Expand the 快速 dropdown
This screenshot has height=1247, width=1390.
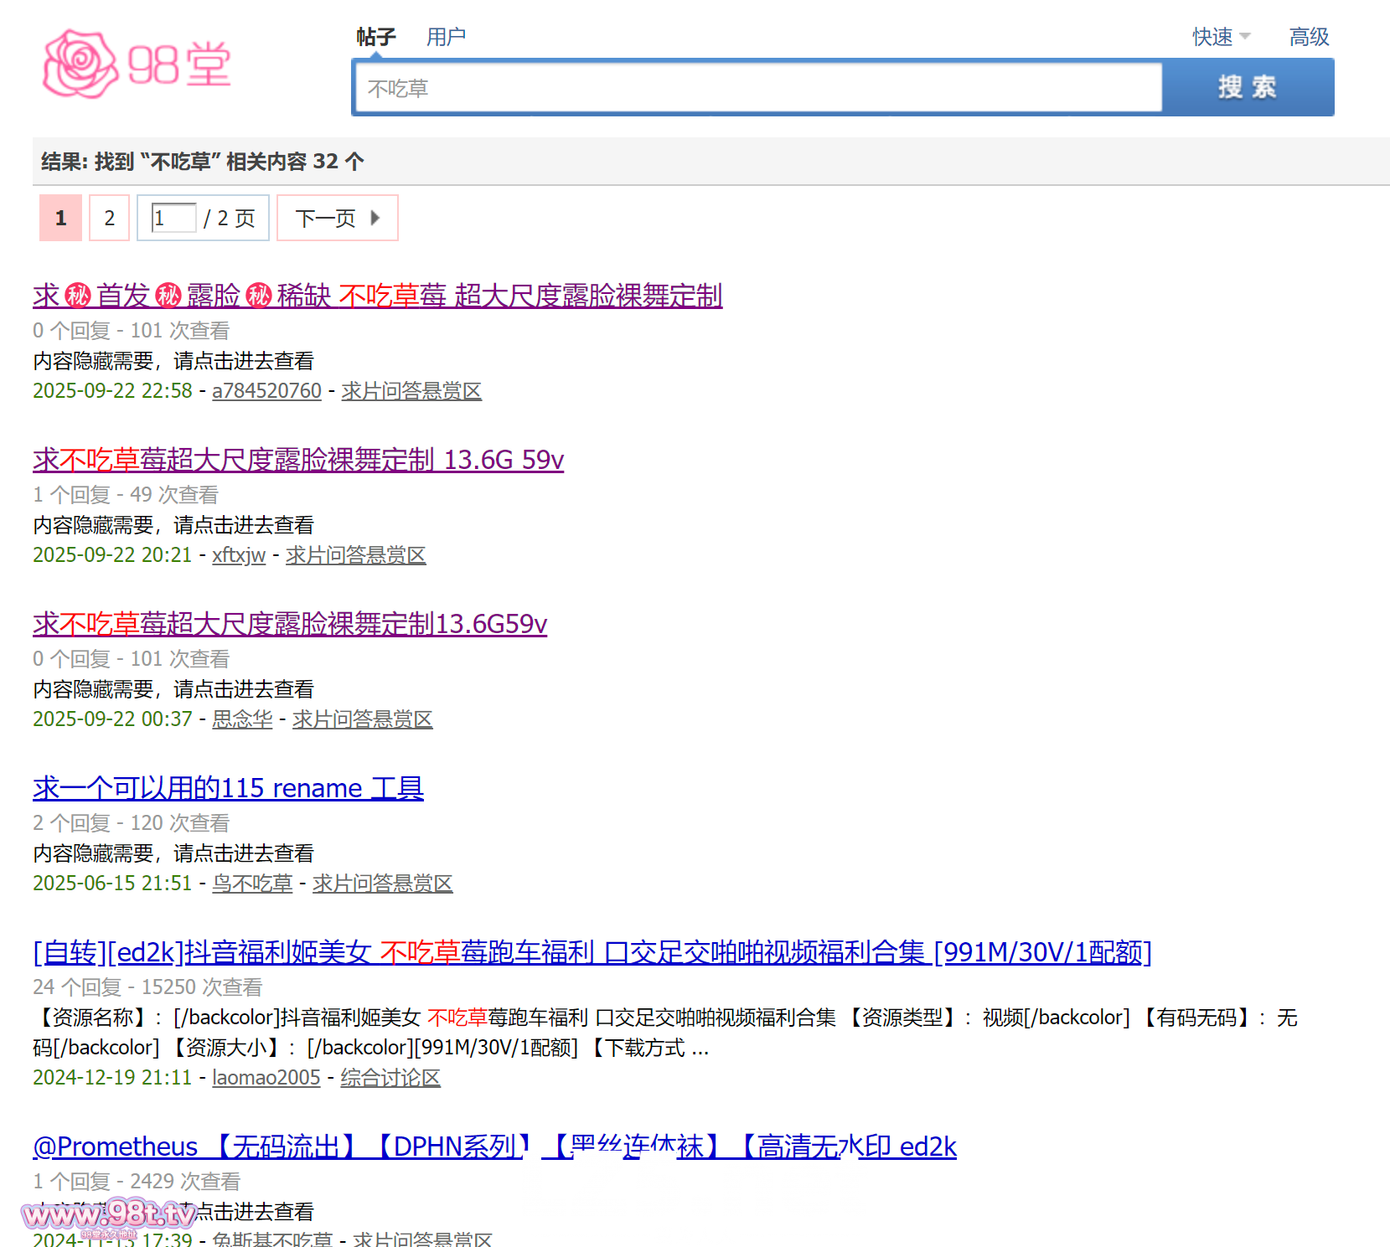[x=1221, y=37]
